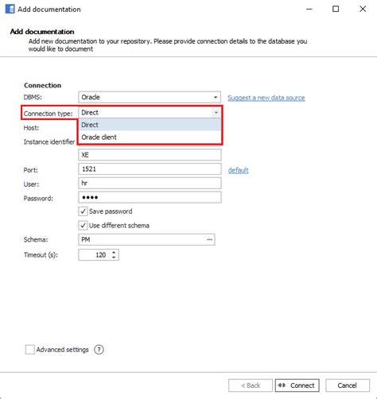Decrease Timeout with the down arrow
The height and width of the screenshot is (399, 377).
[x=114, y=258]
